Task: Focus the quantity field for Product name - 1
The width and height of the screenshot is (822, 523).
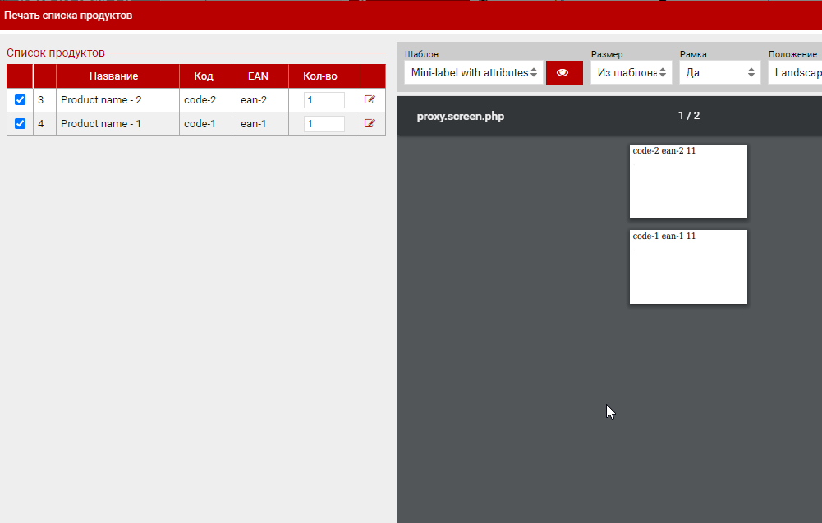Action: [x=324, y=124]
